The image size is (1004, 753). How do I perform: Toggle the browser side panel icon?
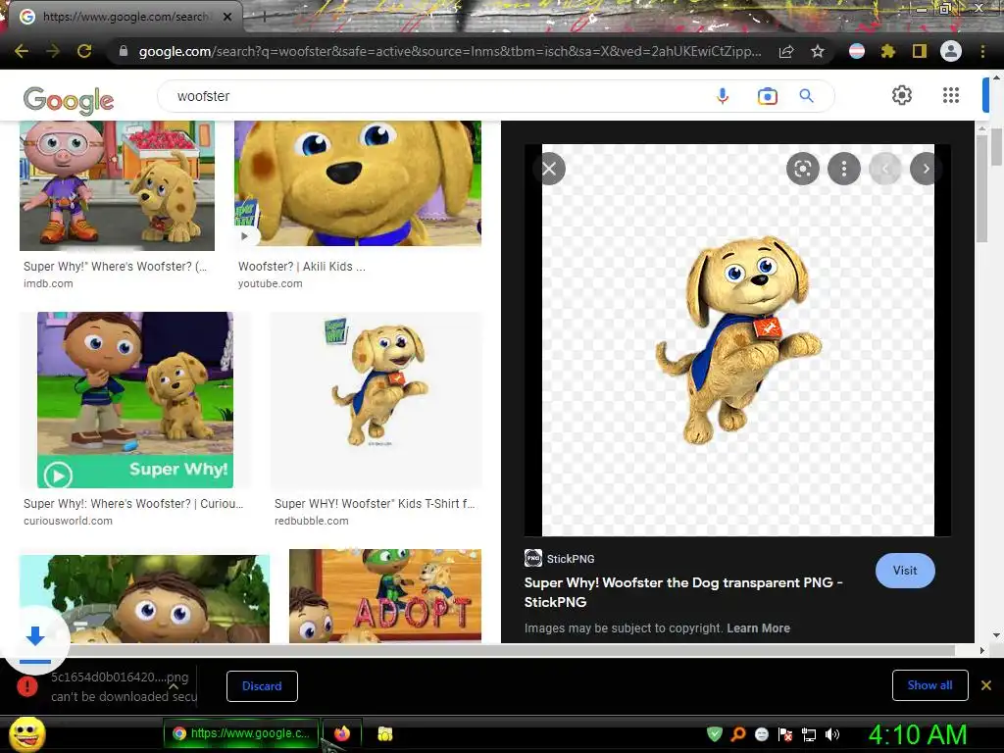coord(920,51)
